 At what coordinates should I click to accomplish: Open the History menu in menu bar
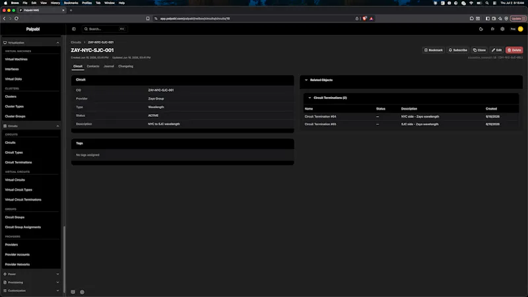pos(55,3)
